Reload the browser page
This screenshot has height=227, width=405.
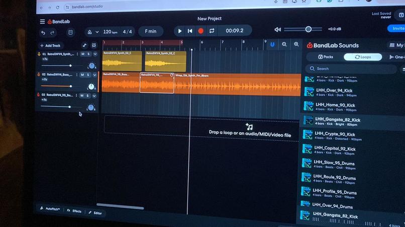tap(58, 8)
